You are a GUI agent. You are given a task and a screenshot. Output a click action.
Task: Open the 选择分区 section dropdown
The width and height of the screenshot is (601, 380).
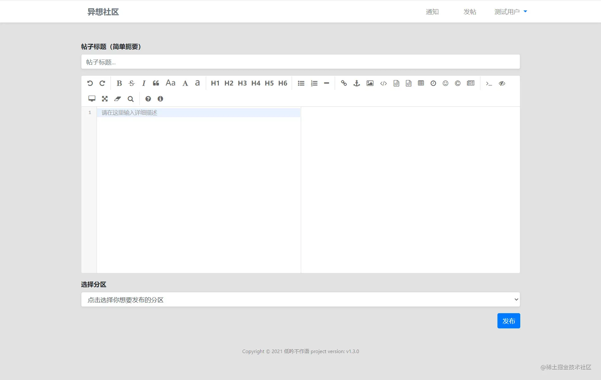coord(300,300)
